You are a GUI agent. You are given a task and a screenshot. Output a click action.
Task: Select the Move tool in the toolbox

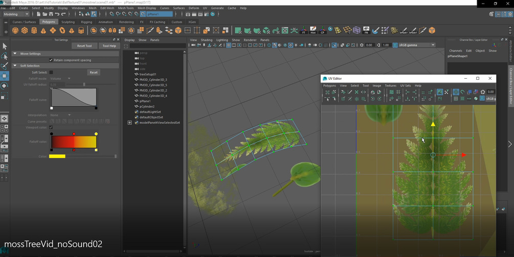(5, 76)
